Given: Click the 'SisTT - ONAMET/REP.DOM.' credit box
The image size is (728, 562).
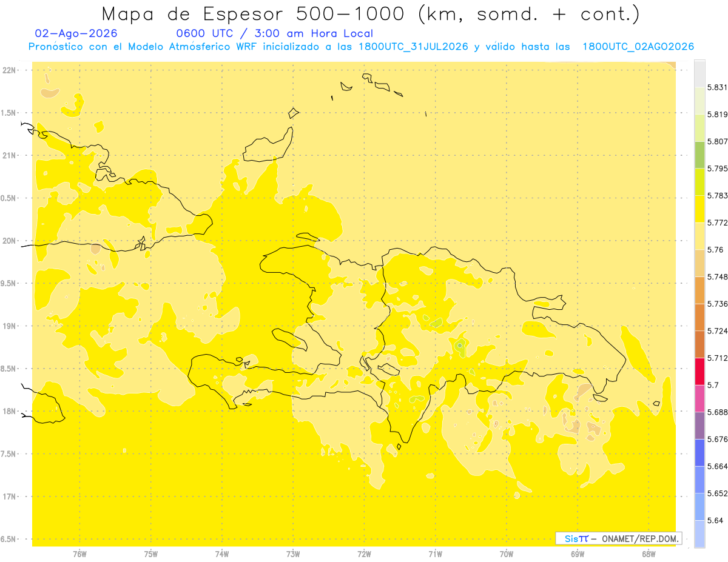Looking at the screenshot, I should pyautogui.click(x=619, y=538).
